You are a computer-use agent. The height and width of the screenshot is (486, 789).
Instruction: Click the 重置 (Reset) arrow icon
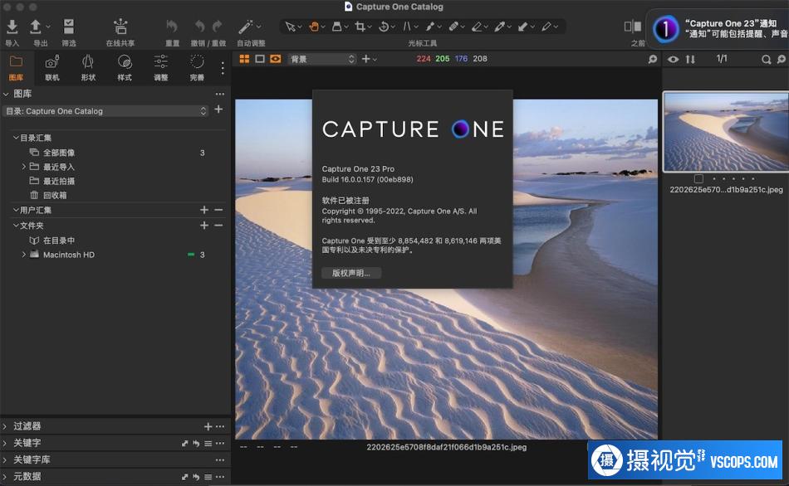[172, 27]
